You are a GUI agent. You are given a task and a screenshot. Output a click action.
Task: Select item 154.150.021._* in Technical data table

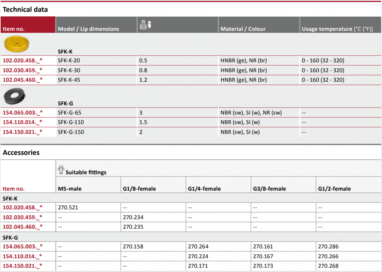(x=22, y=132)
